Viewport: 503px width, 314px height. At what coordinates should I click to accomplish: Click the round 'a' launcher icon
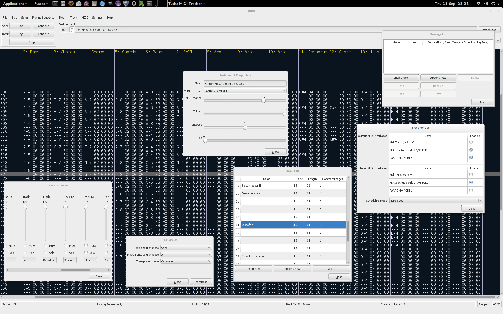point(134,4)
